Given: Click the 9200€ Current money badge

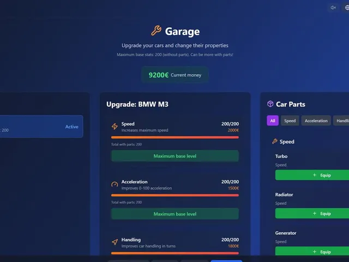Looking at the screenshot, I should tap(175, 75).
